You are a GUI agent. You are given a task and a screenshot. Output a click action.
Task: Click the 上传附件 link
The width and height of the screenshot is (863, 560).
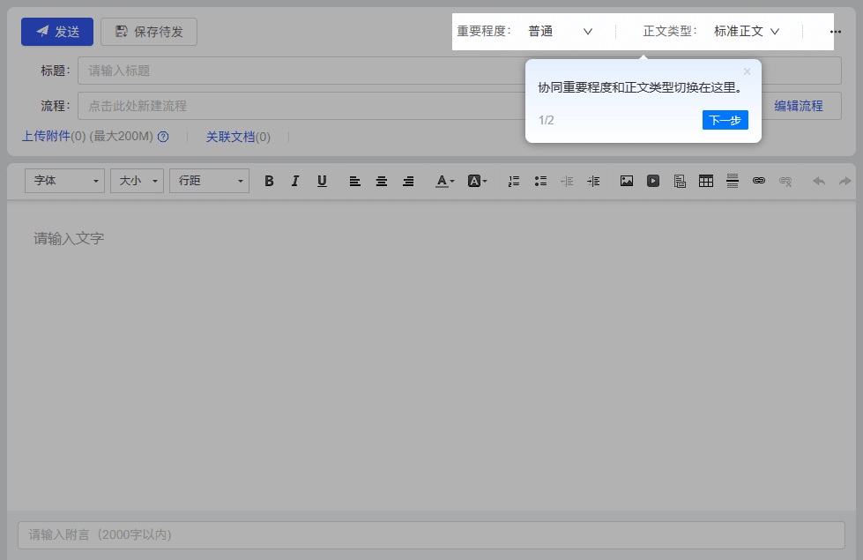click(46, 136)
